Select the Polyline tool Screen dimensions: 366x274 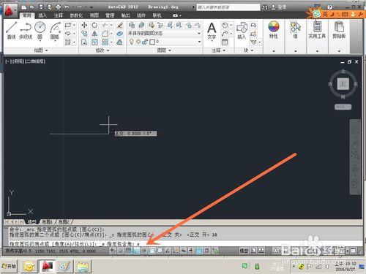point(26,31)
